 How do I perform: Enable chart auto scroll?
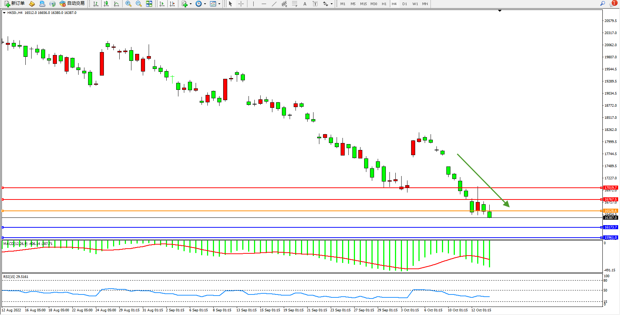[162, 4]
